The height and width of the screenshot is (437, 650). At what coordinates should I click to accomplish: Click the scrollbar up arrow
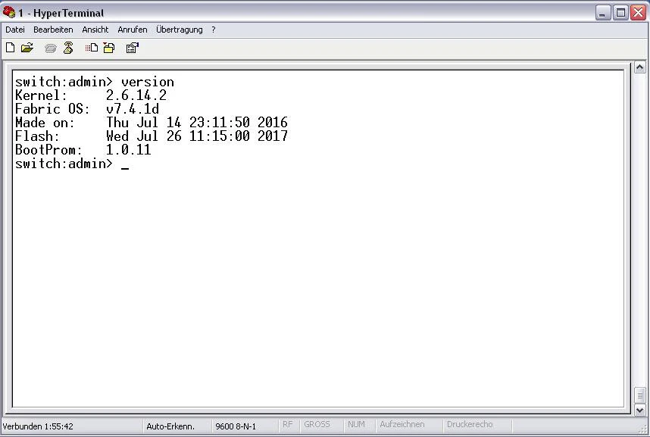click(x=639, y=67)
